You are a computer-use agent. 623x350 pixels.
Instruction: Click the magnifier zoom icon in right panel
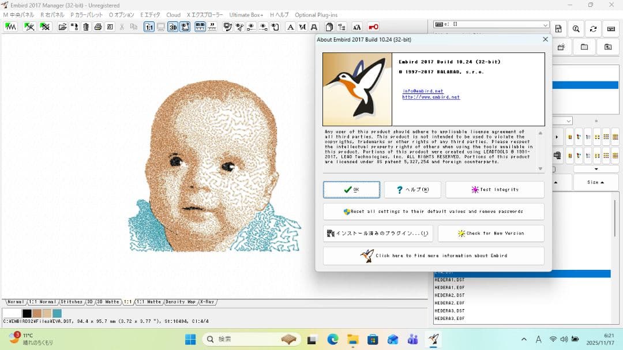(x=576, y=29)
